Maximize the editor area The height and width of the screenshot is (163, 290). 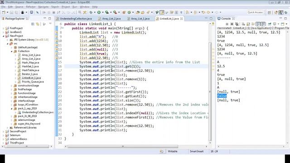211,18
